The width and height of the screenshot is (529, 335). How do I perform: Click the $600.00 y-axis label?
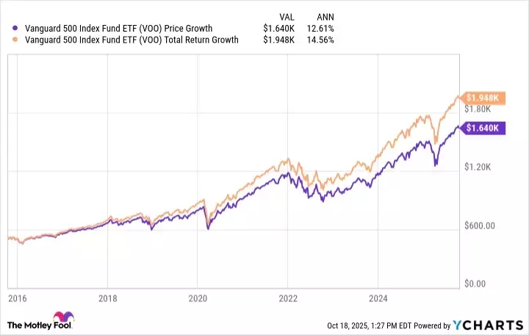click(479, 226)
